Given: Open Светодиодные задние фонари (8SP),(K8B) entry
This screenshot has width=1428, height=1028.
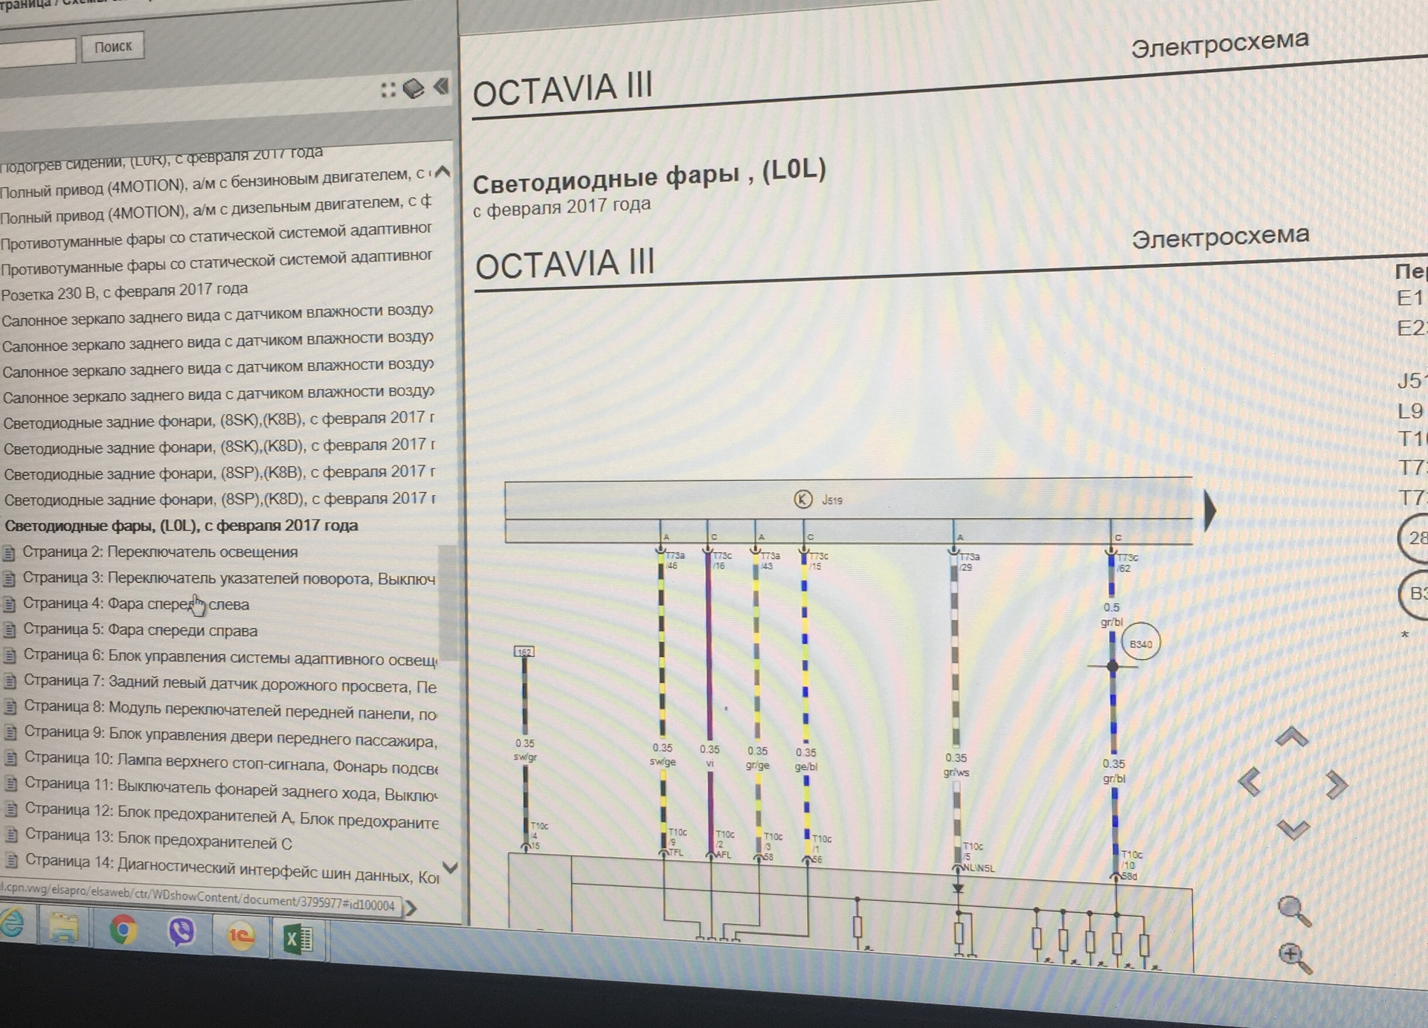Looking at the screenshot, I should click(219, 473).
